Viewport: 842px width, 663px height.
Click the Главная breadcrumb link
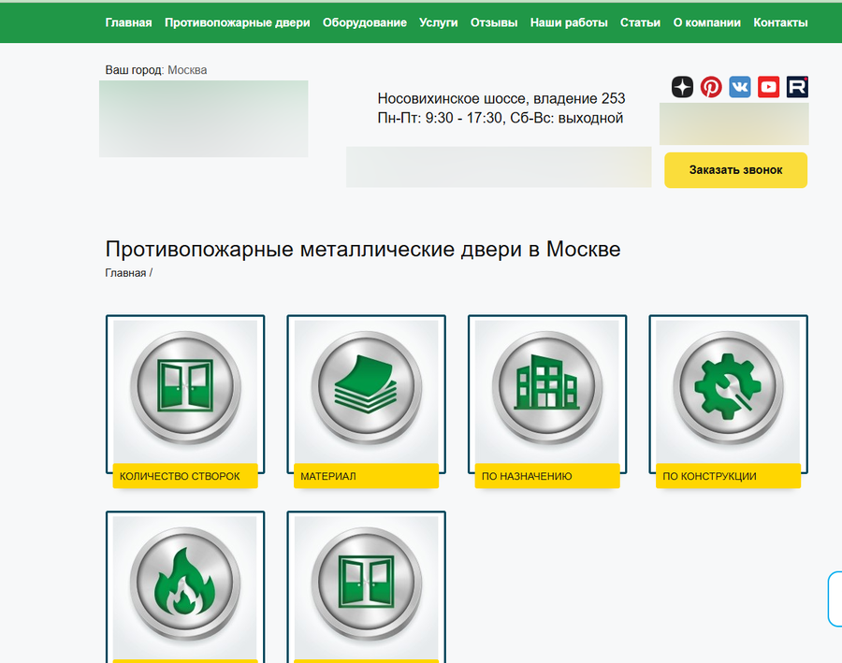click(x=125, y=273)
